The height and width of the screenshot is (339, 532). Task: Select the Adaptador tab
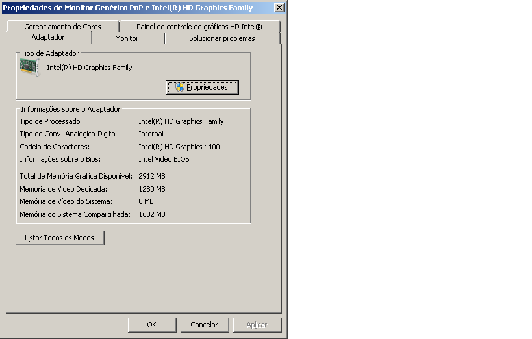click(x=48, y=38)
